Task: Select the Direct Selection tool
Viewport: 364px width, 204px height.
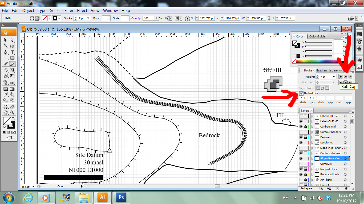Action: click(12, 40)
